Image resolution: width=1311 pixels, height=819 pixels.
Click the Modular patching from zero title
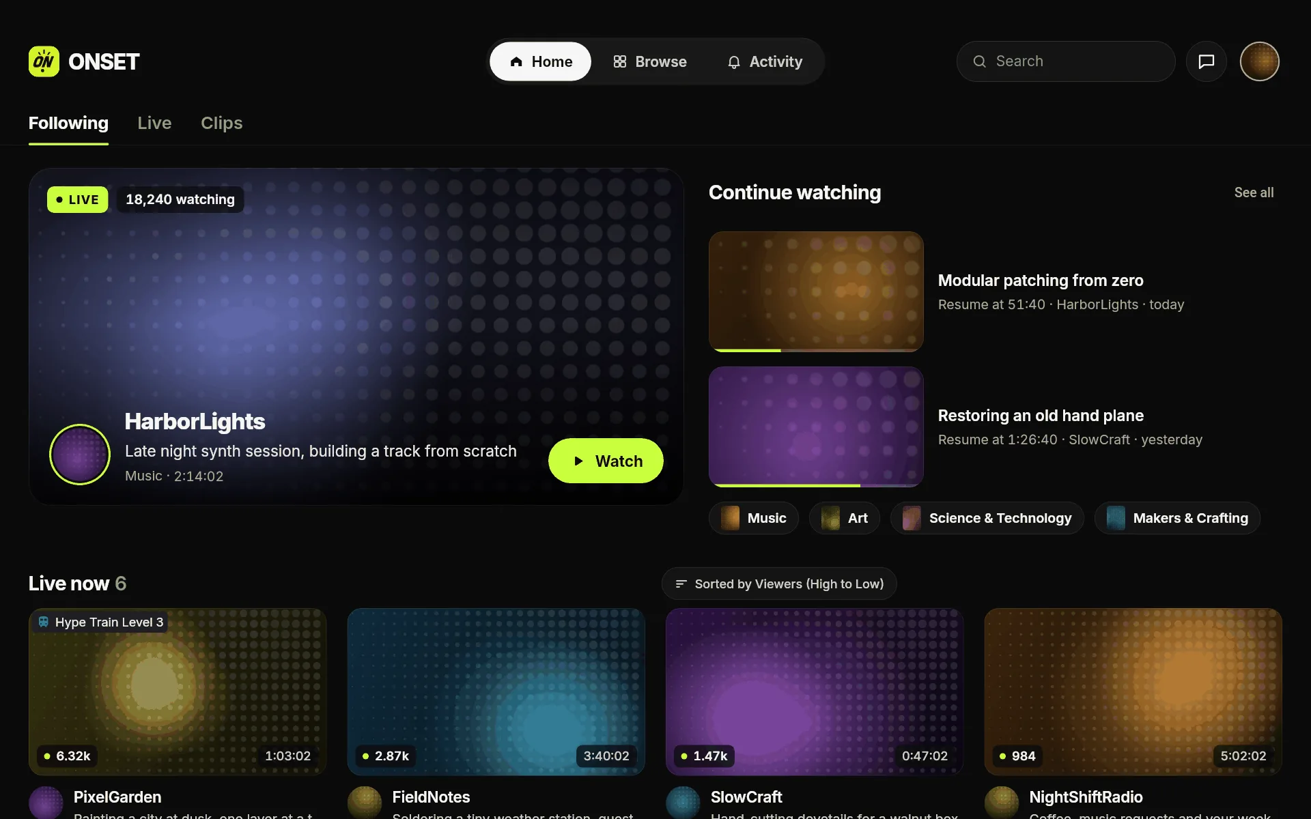[x=1041, y=281]
